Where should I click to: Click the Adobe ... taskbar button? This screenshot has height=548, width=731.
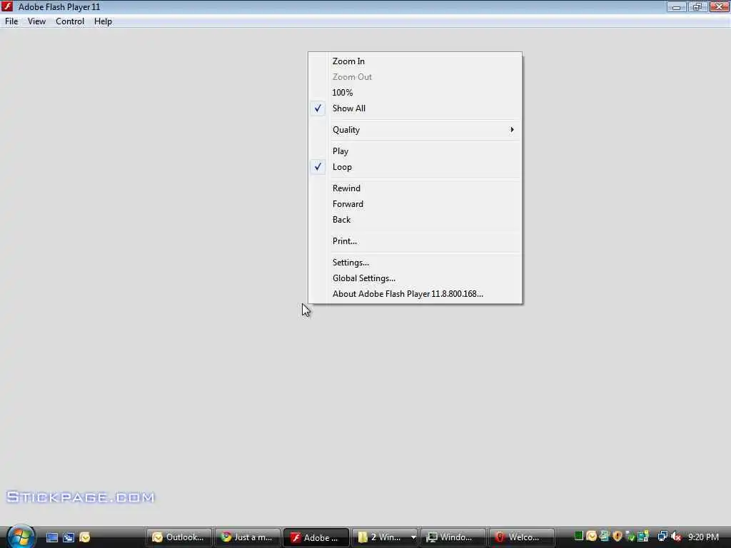coord(316,537)
